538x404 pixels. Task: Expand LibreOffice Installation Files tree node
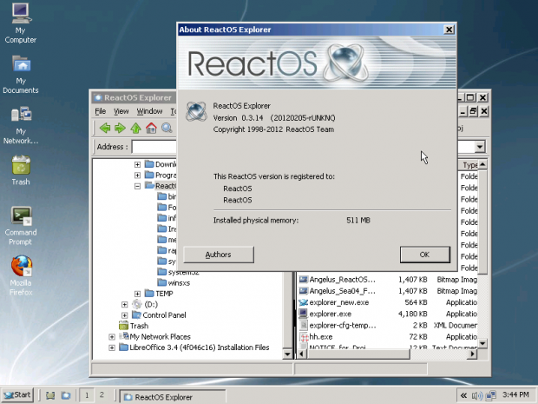pos(112,348)
